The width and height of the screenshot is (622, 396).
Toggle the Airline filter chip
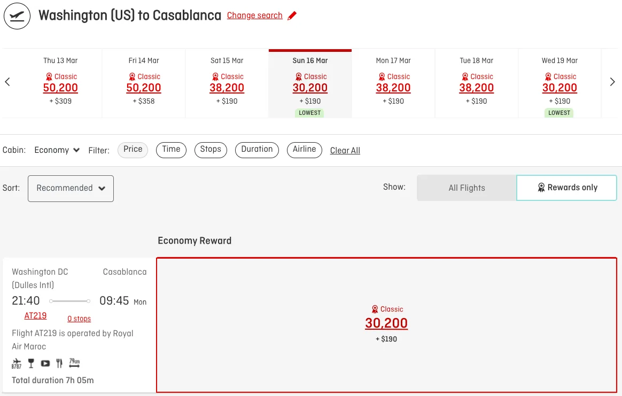click(304, 150)
